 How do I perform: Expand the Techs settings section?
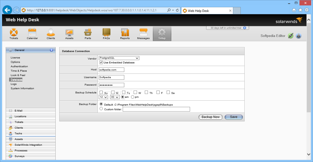31,134
